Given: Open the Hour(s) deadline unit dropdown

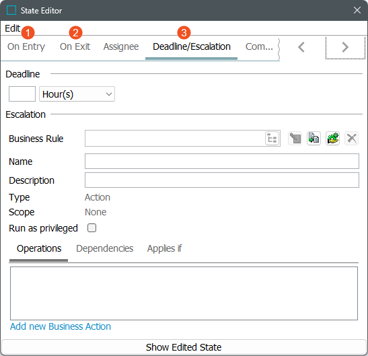Looking at the screenshot, I should (x=77, y=94).
